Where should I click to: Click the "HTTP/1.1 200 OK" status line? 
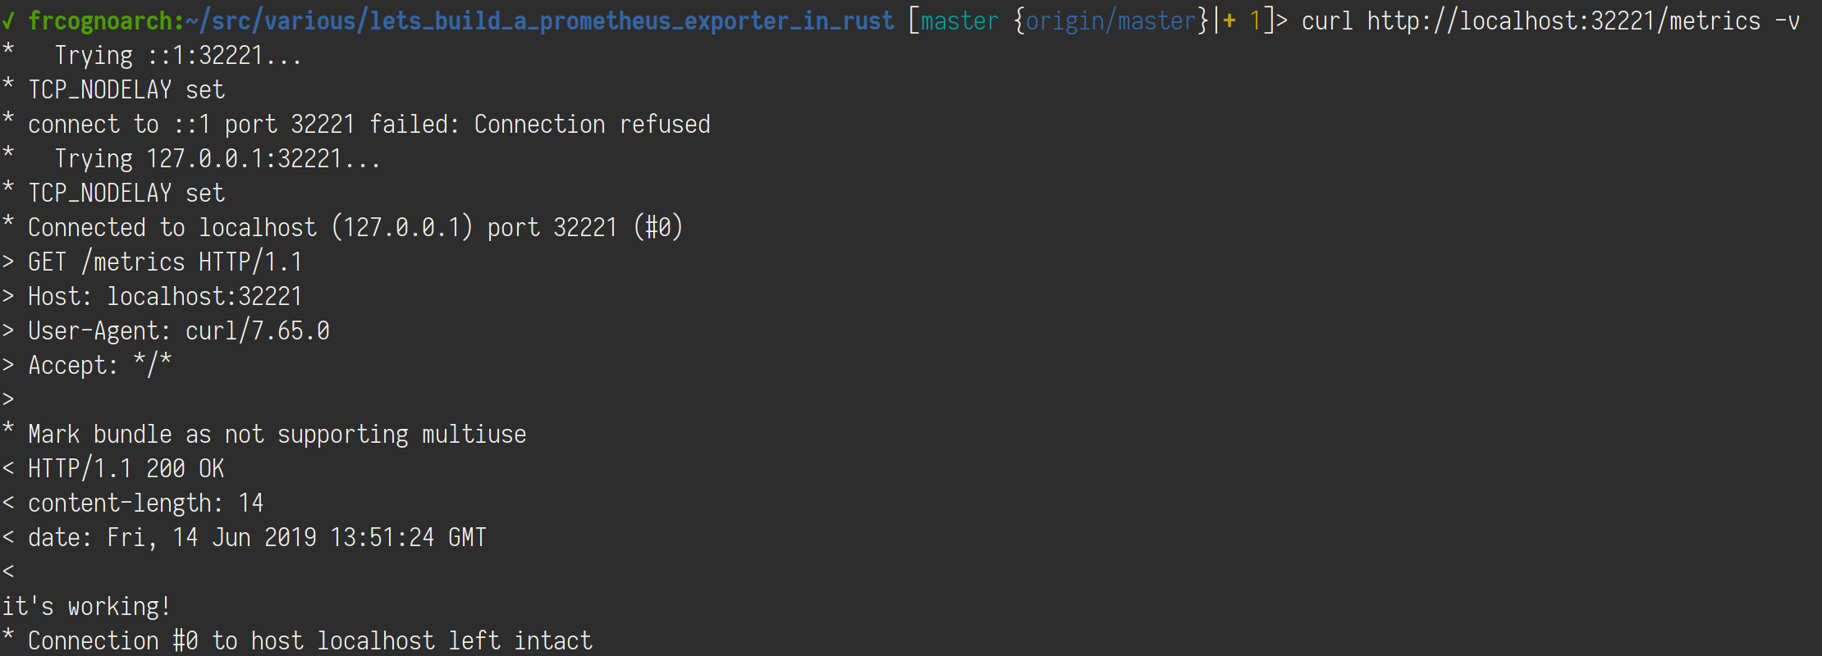coord(126,469)
